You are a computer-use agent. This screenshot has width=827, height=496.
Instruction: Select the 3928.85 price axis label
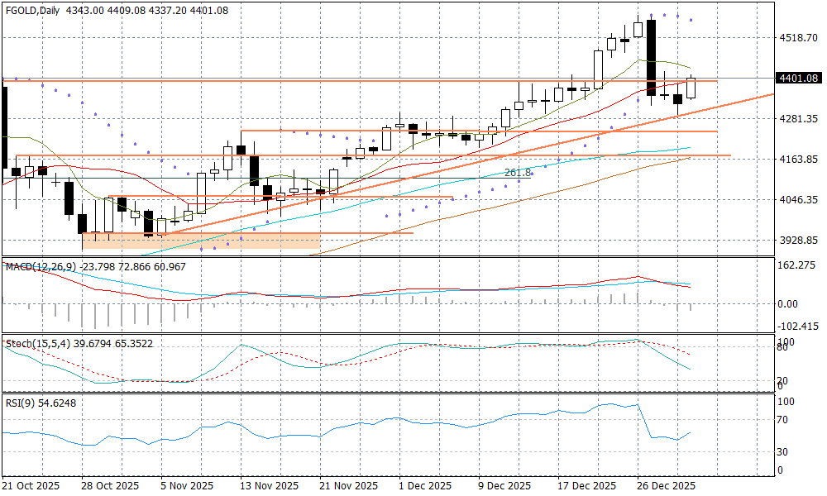click(x=798, y=241)
